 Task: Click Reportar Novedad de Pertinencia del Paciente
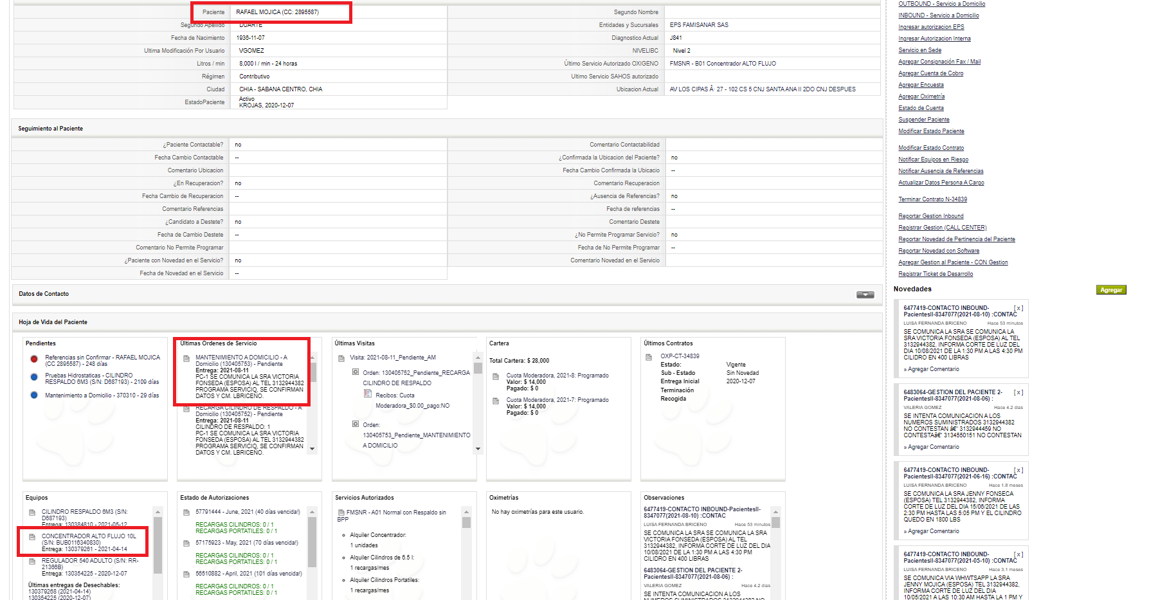point(957,239)
